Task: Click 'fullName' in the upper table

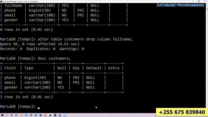Action: pyautogui.click(x=13, y=6)
